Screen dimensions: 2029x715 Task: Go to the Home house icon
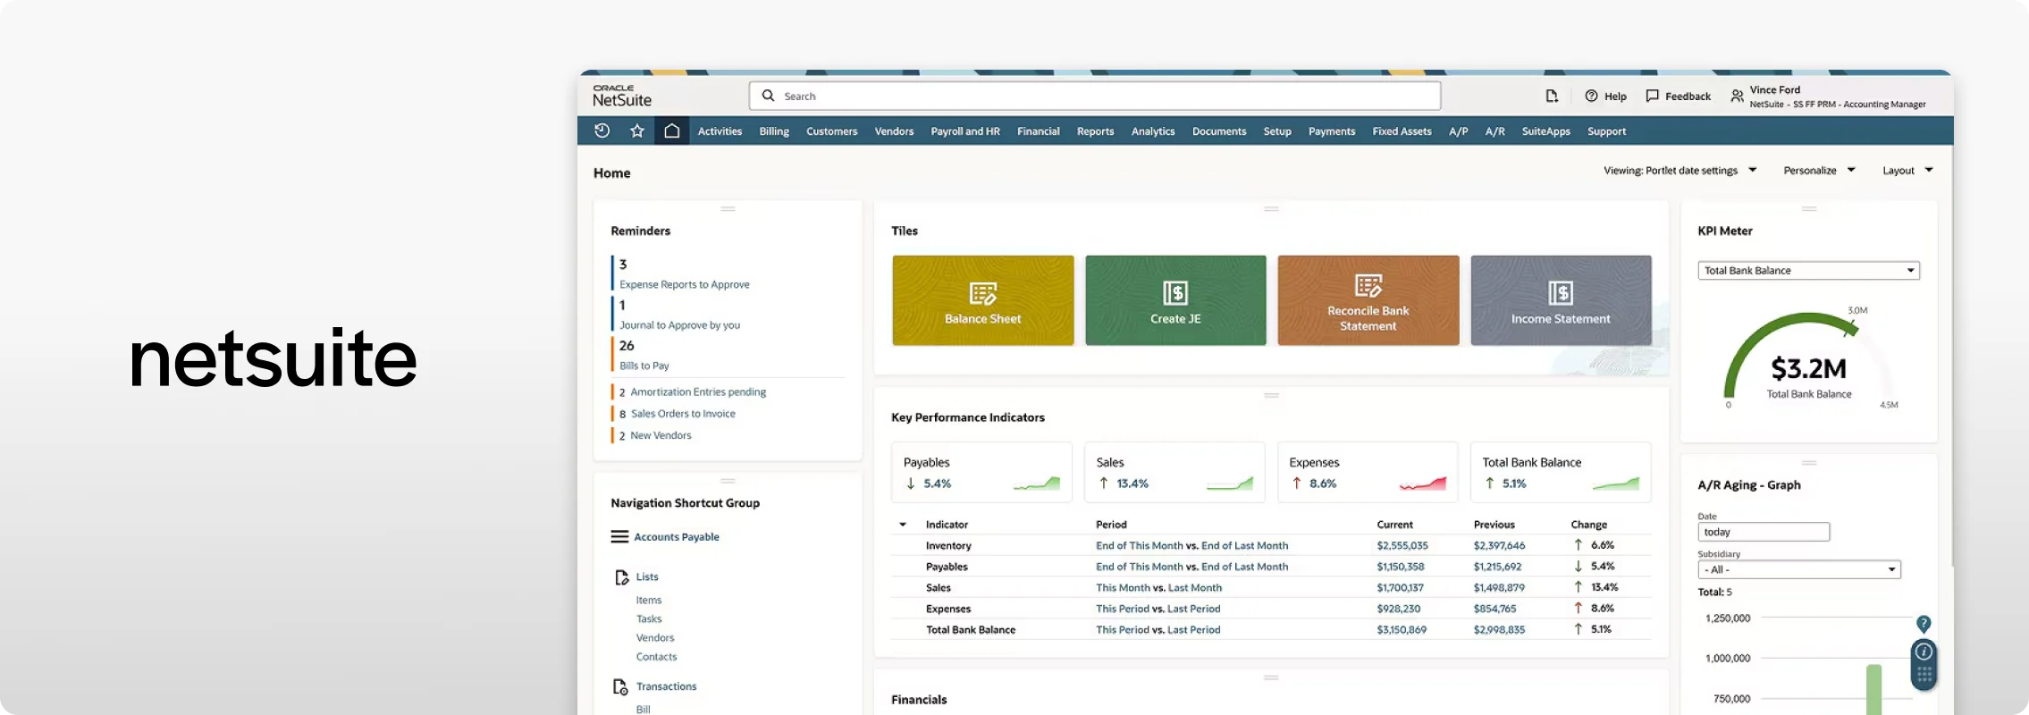pyautogui.click(x=671, y=130)
